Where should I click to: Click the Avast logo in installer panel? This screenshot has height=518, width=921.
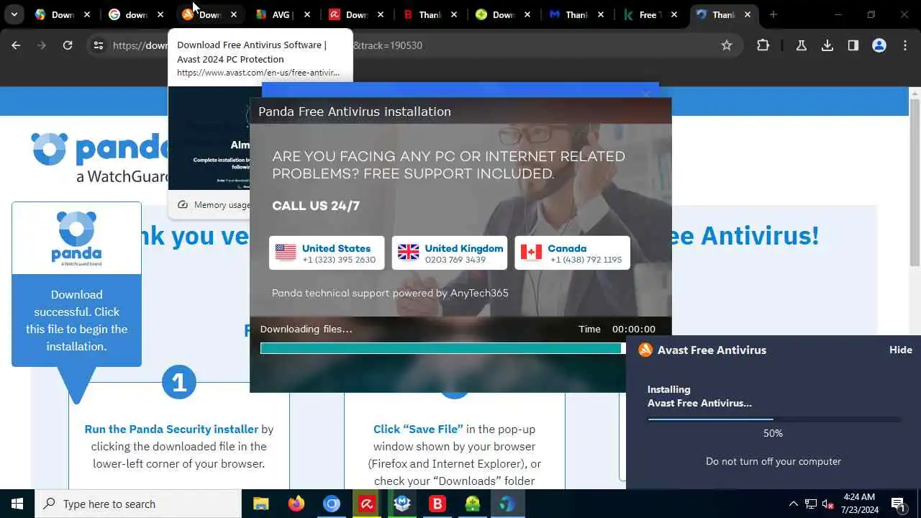tap(645, 350)
